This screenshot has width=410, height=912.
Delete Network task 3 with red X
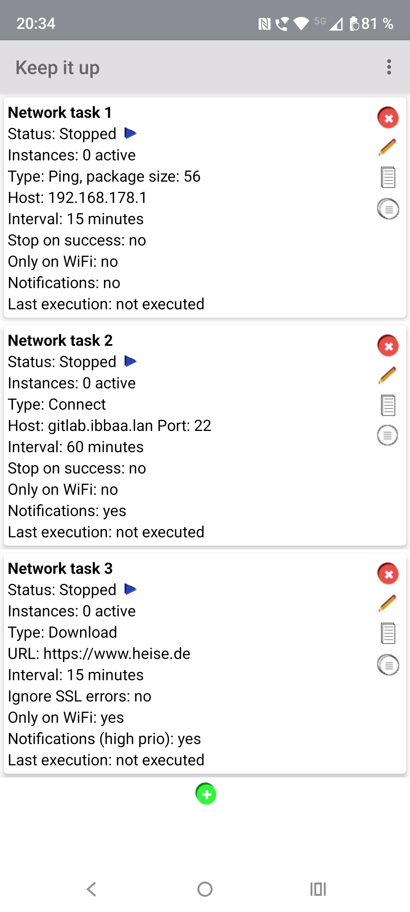tap(388, 574)
